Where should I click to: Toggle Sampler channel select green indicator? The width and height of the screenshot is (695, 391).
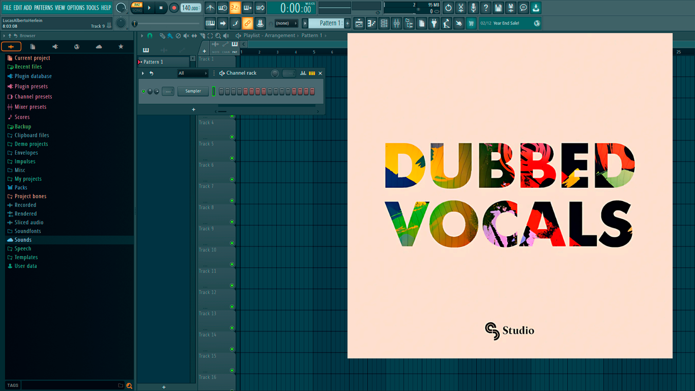(214, 91)
